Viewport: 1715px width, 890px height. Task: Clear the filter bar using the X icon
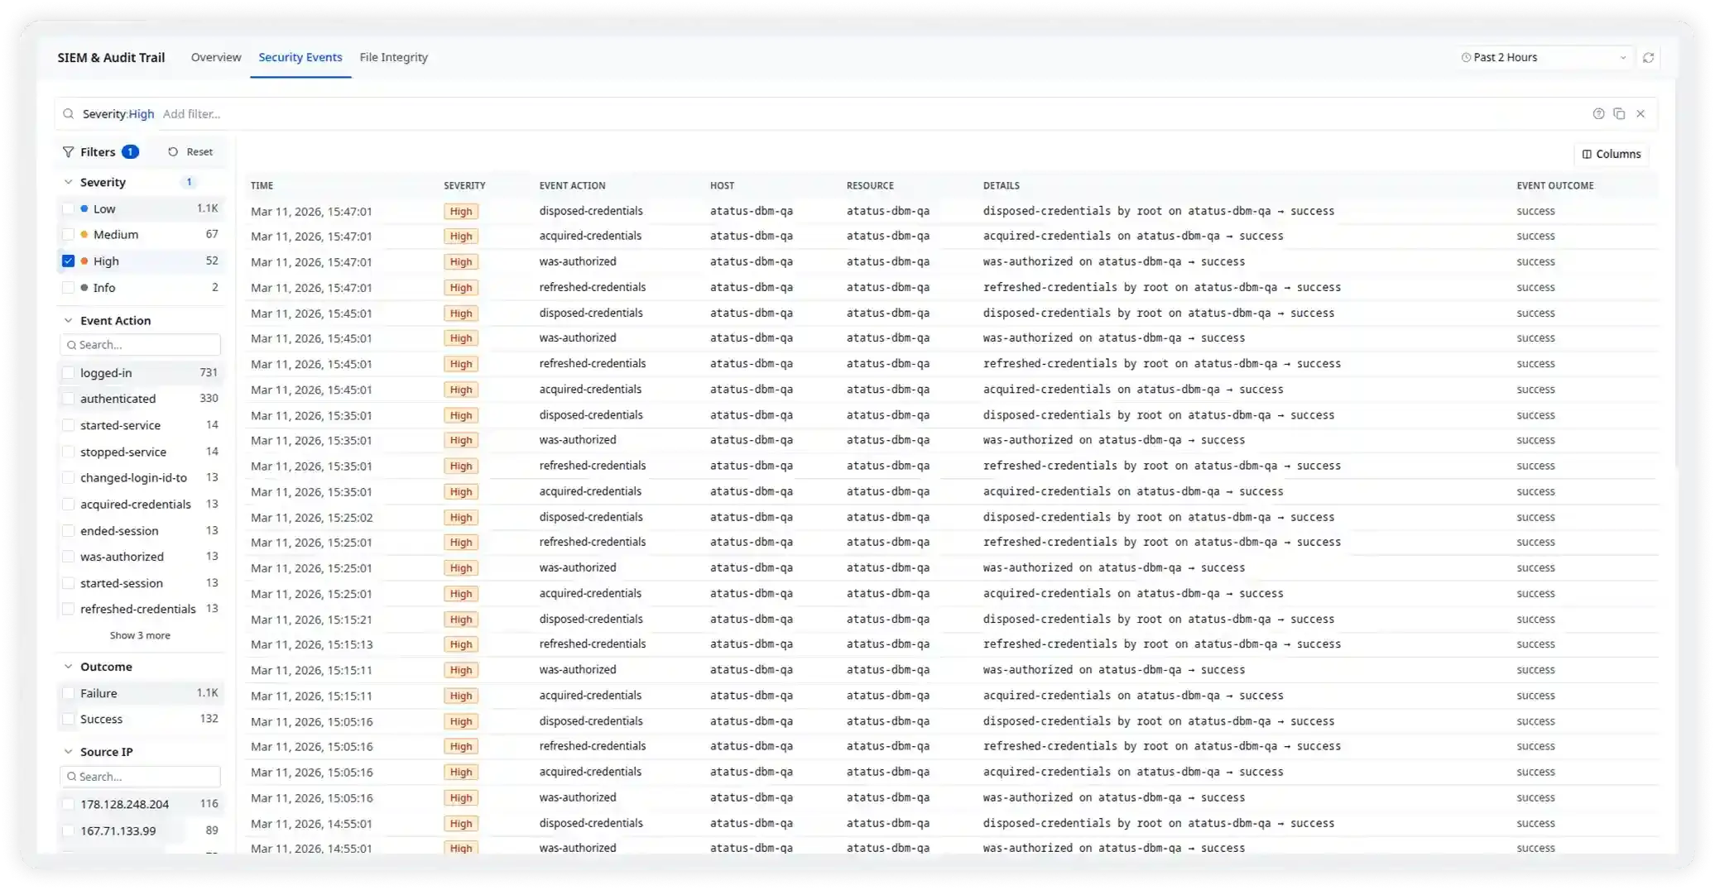point(1641,113)
